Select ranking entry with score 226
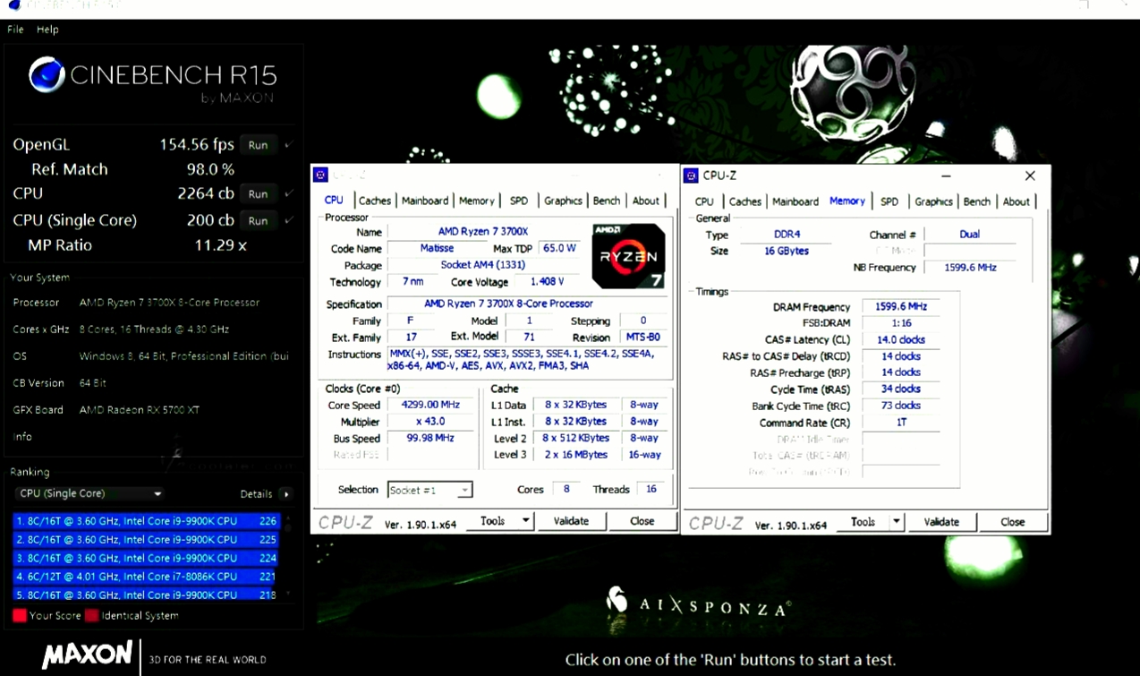Viewport: 1140px width, 676px height. 147,521
